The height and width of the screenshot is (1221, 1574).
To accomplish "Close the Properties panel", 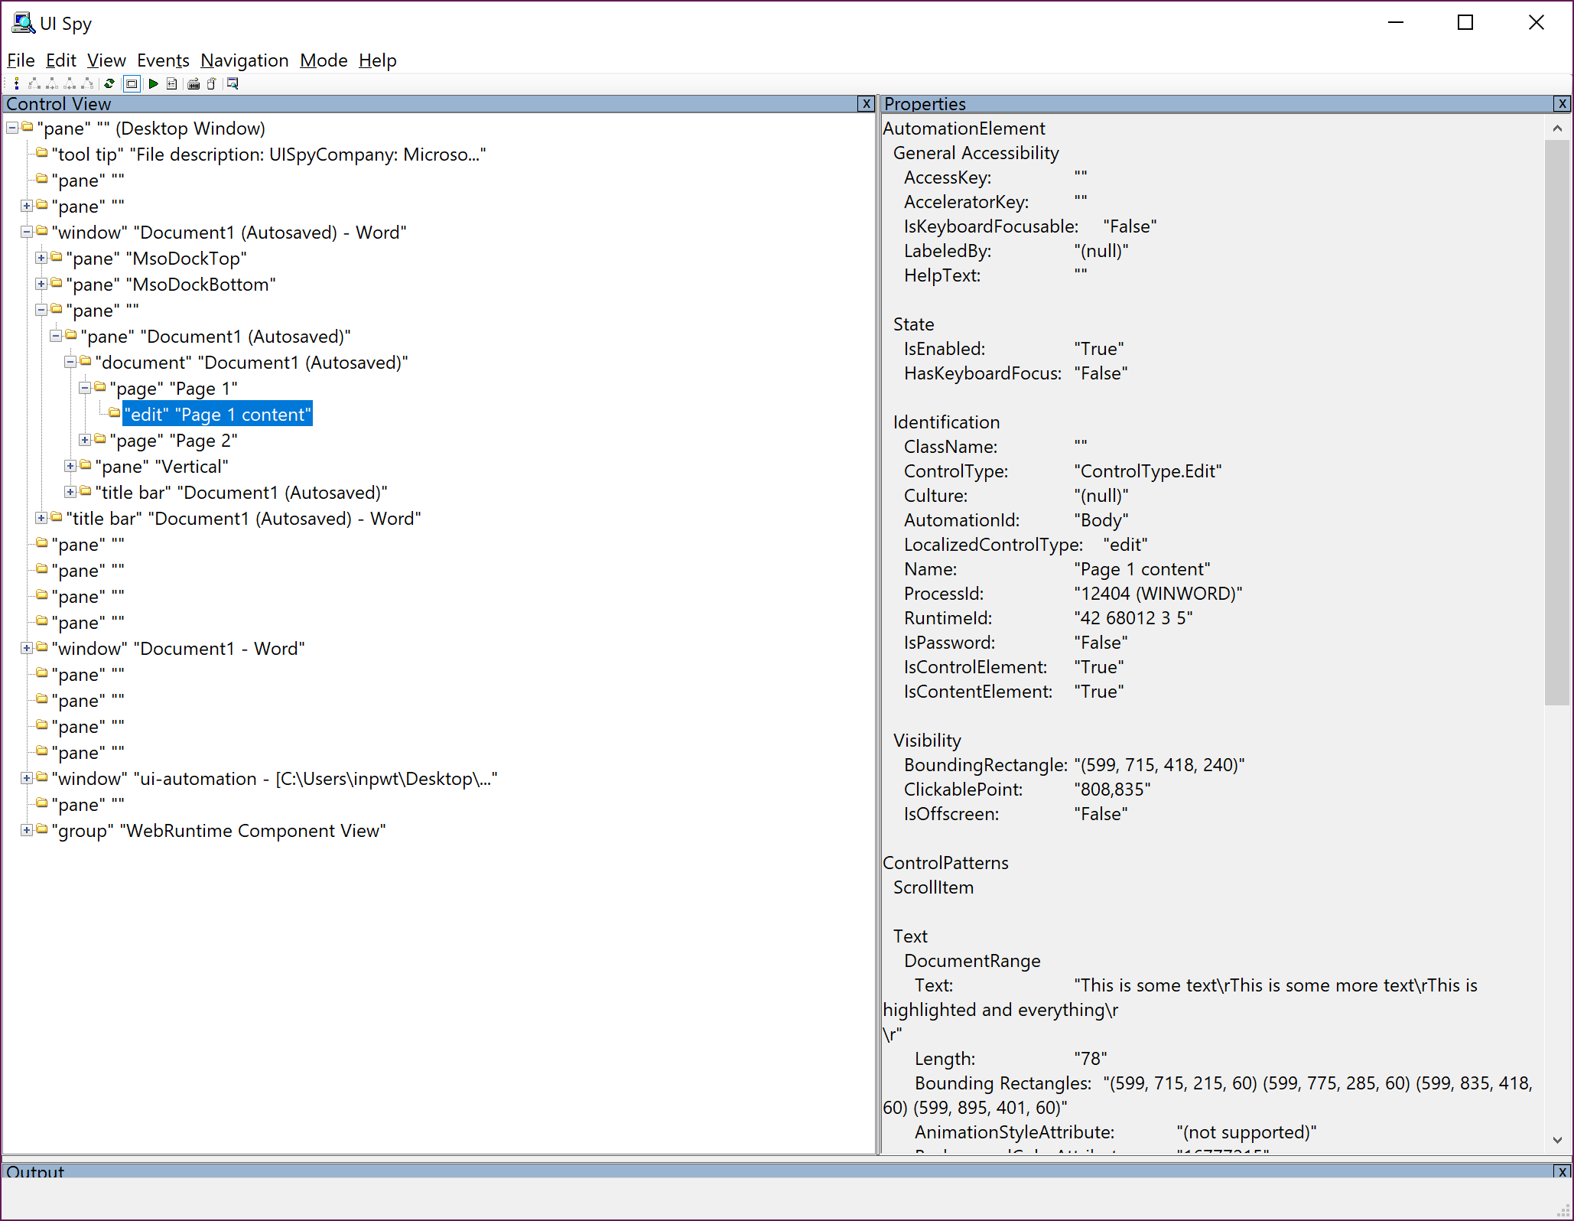I will click(x=1562, y=104).
